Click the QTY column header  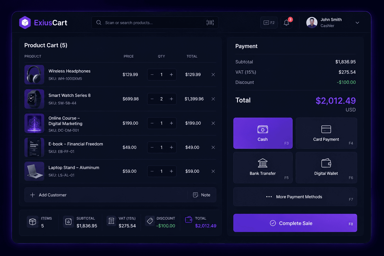tap(161, 56)
